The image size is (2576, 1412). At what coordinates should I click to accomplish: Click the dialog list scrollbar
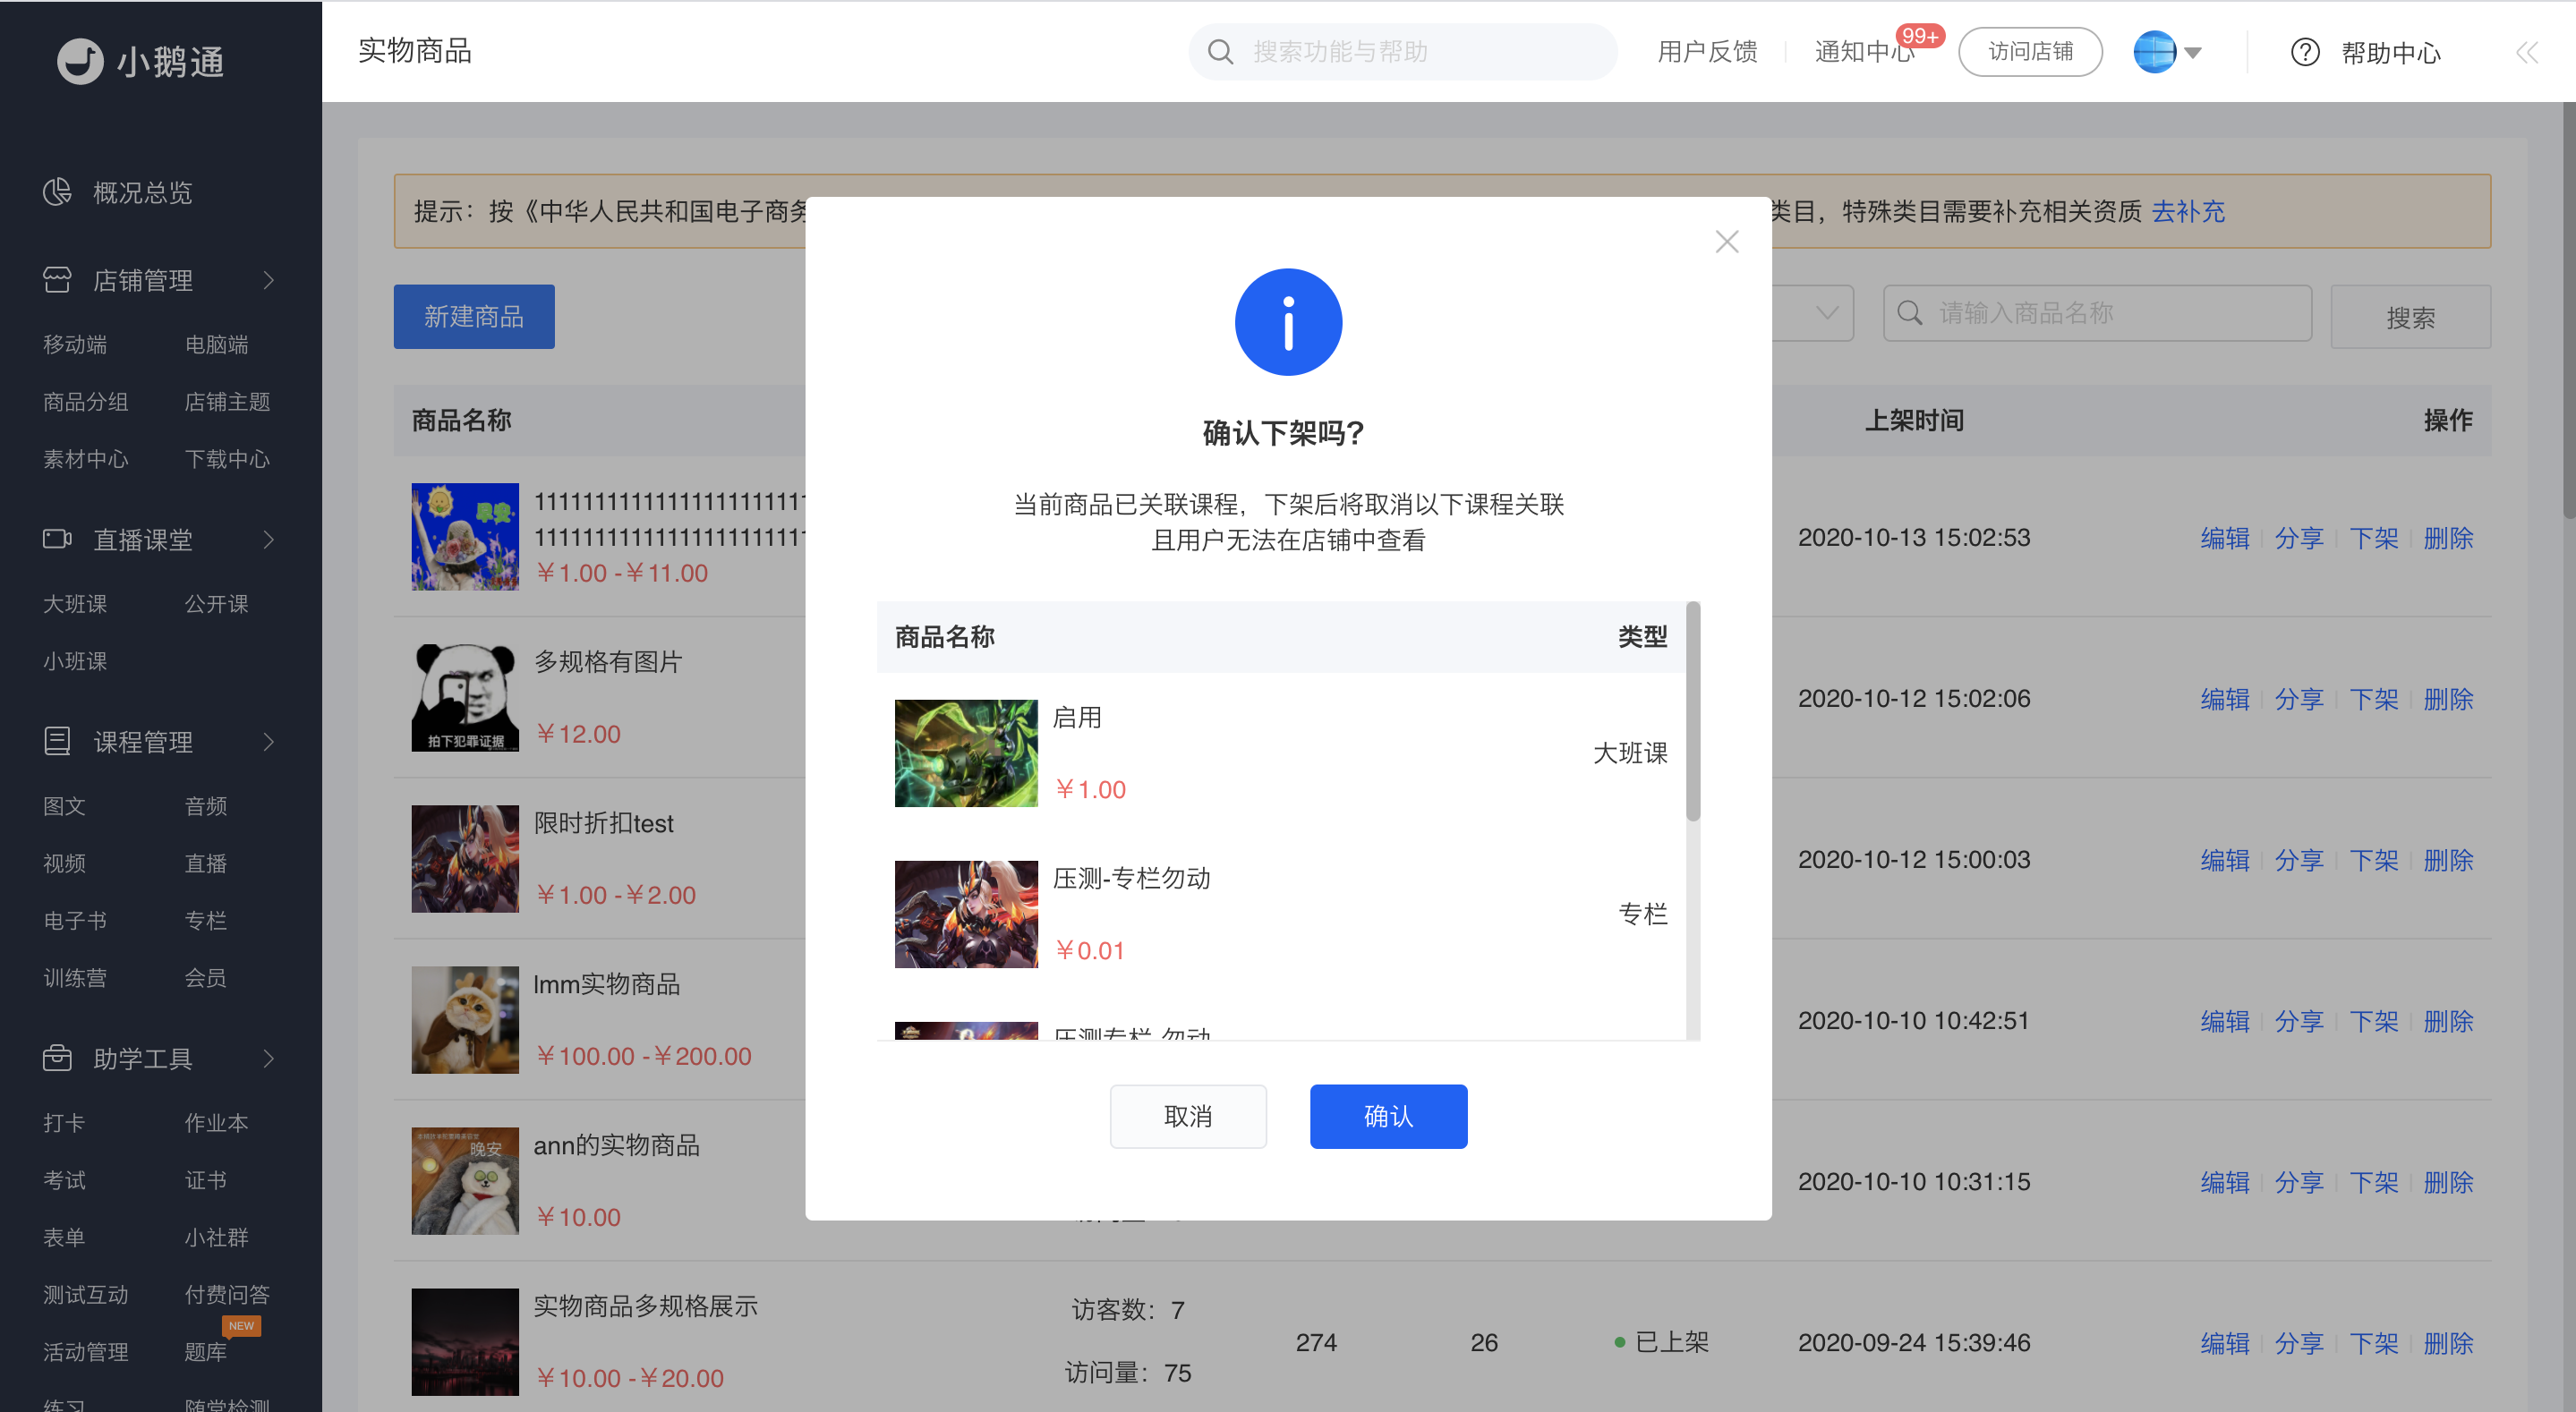[x=1693, y=711]
